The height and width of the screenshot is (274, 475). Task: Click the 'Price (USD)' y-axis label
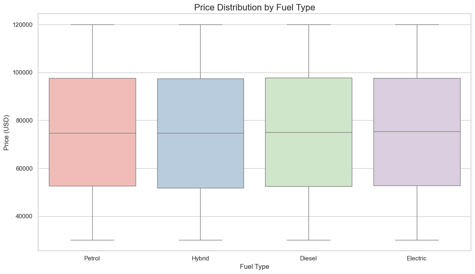6,132
